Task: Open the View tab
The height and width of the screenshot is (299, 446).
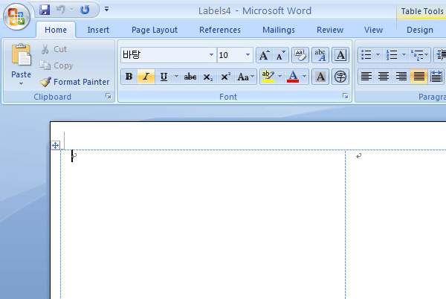Action: tap(373, 30)
